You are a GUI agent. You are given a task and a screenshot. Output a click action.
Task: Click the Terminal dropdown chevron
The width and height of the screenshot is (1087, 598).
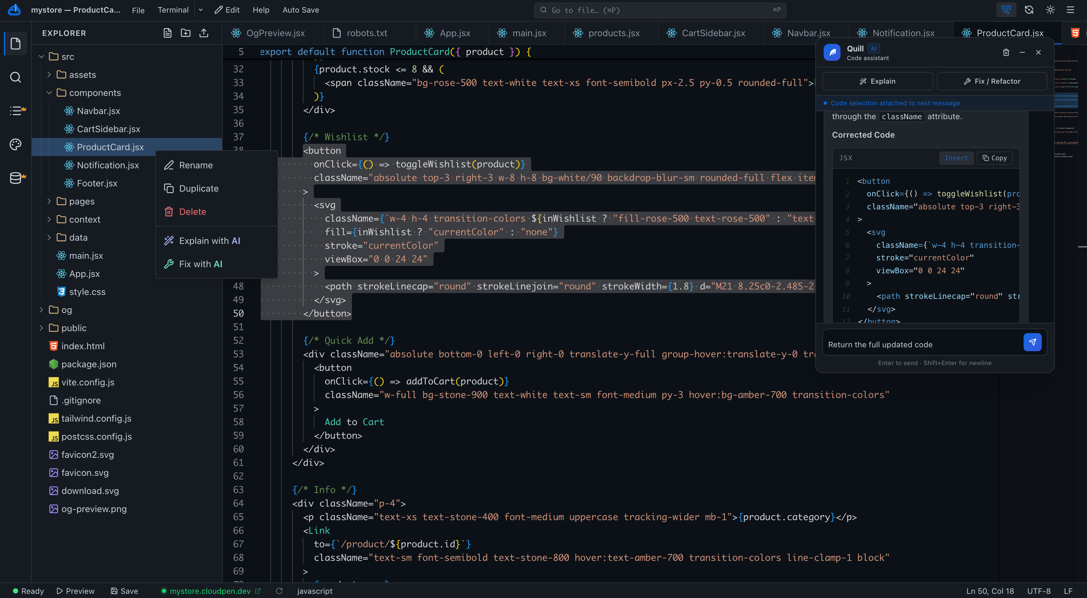coord(201,10)
